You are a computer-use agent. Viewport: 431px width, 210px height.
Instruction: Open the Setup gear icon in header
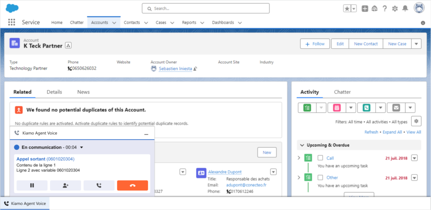click(x=395, y=8)
